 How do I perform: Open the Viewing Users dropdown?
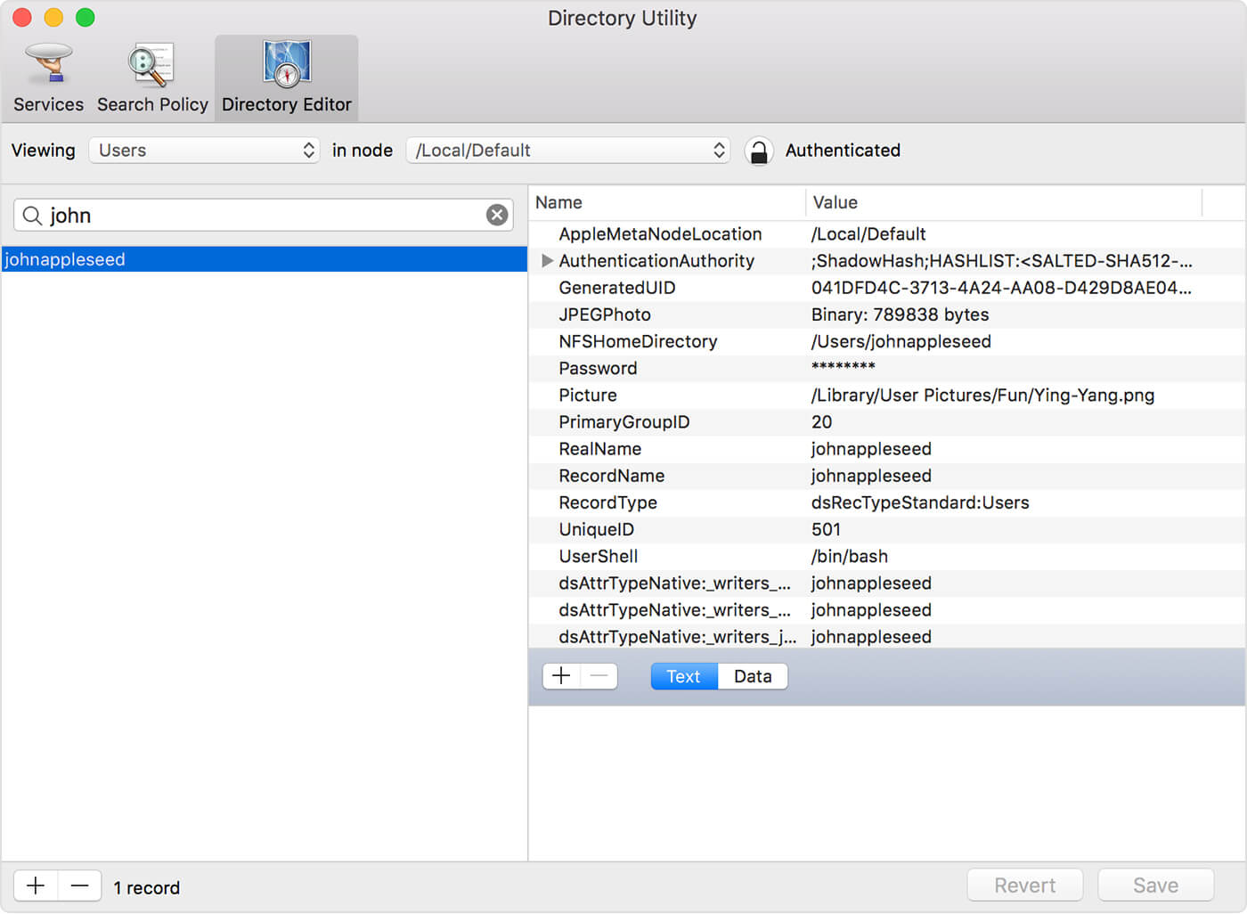[204, 151]
